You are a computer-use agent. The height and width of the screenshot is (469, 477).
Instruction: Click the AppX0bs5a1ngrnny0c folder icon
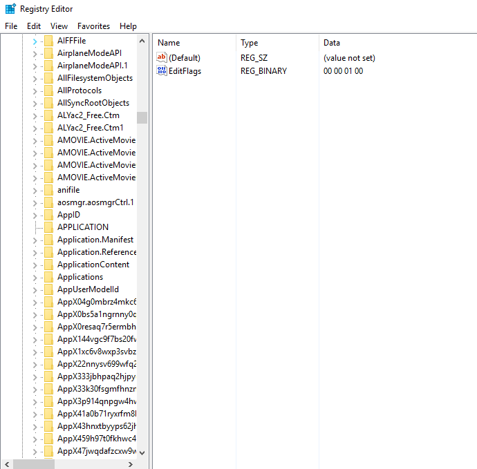tap(48, 314)
